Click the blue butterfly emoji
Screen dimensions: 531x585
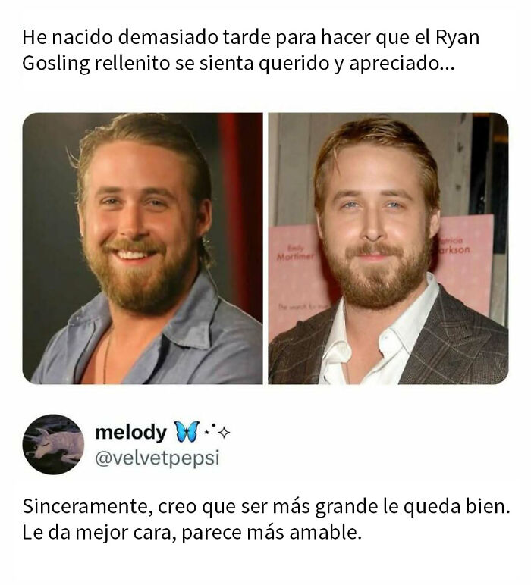pyautogui.click(x=187, y=432)
